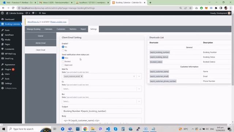Open Chrome menu three dots
This screenshot has height=132, width=234.
tap(231, 8)
